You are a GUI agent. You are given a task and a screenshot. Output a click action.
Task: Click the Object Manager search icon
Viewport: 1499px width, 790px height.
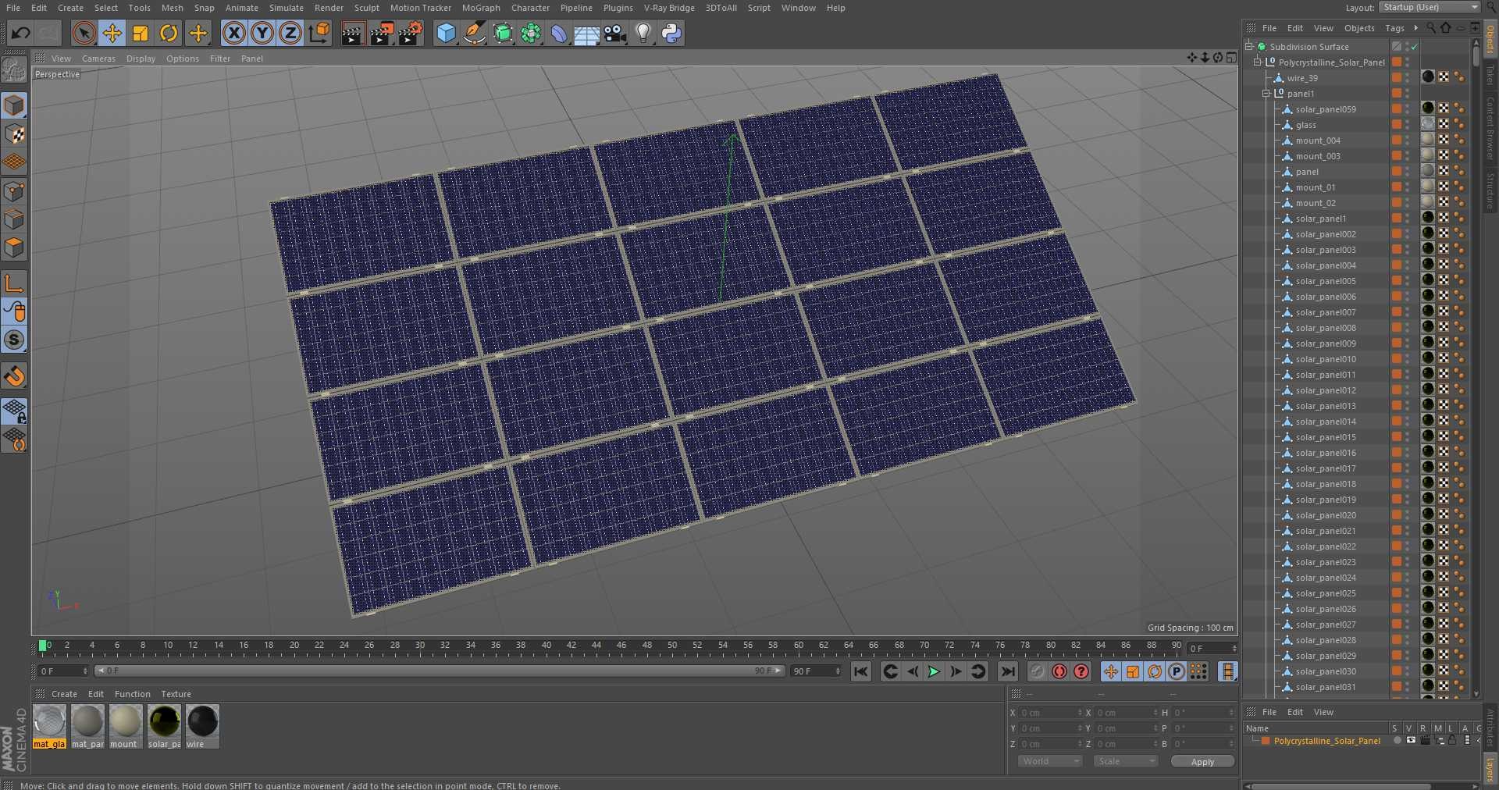[1430, 27]
